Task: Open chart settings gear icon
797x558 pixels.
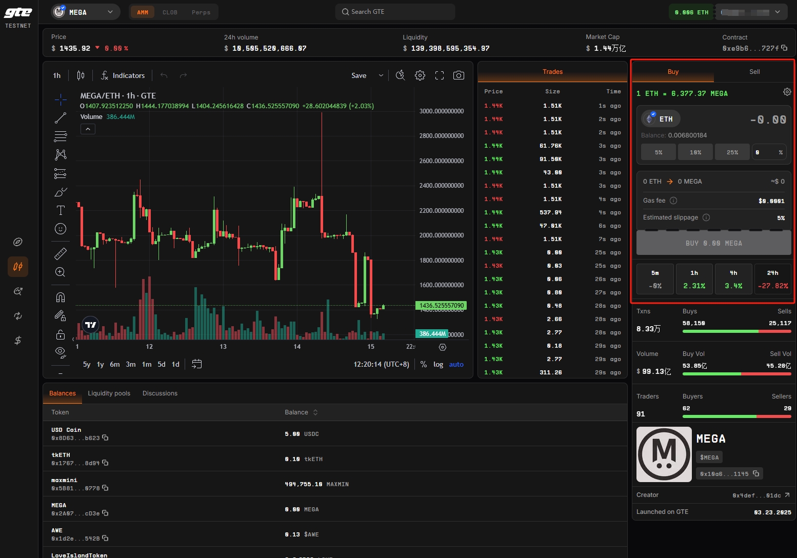Action: [420, 75]
